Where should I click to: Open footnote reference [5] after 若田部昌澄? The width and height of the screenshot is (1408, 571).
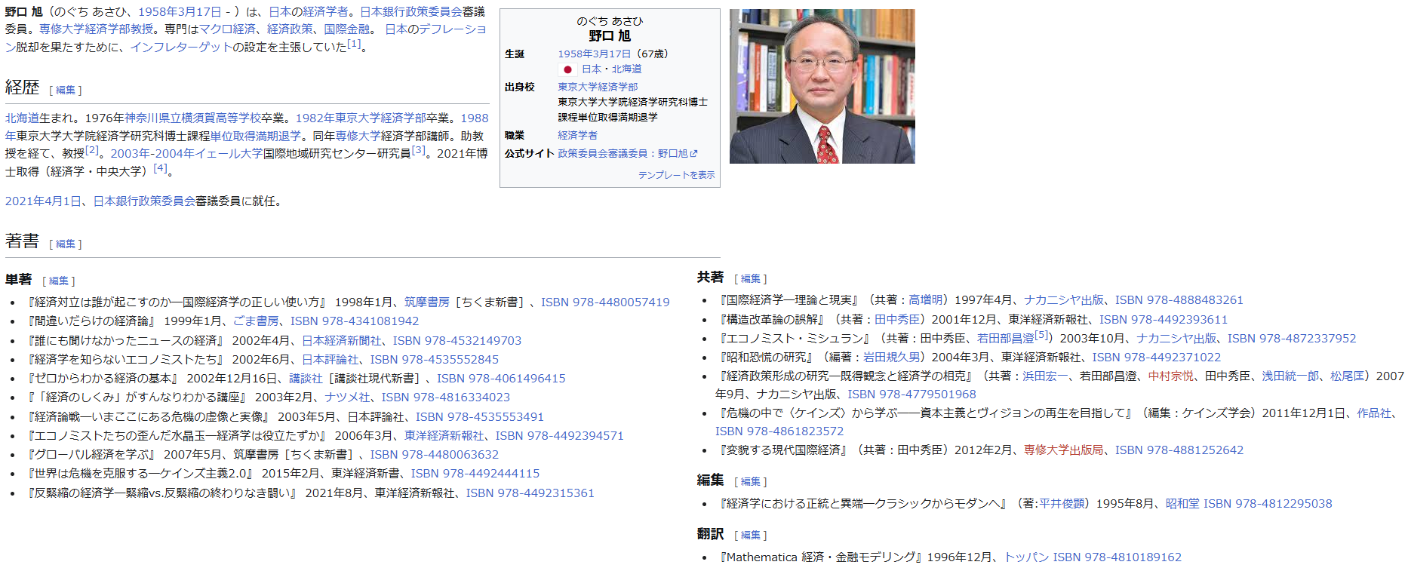[1041, 336]
